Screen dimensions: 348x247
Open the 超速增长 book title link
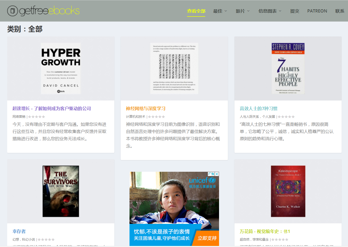click(52, 108)
